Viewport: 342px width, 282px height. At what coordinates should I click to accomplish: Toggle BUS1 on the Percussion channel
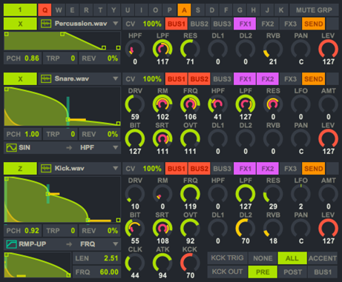coord(177,24)
